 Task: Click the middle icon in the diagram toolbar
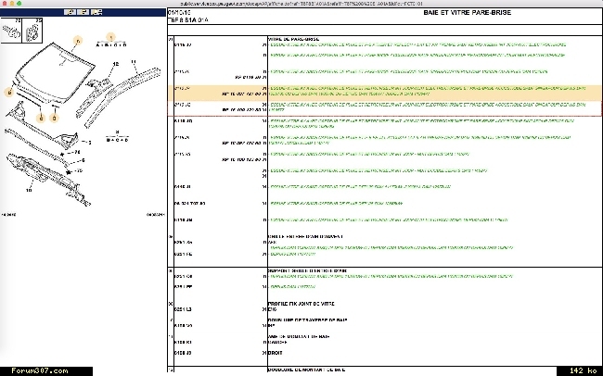pyautogui.click(x=83, y=12)
